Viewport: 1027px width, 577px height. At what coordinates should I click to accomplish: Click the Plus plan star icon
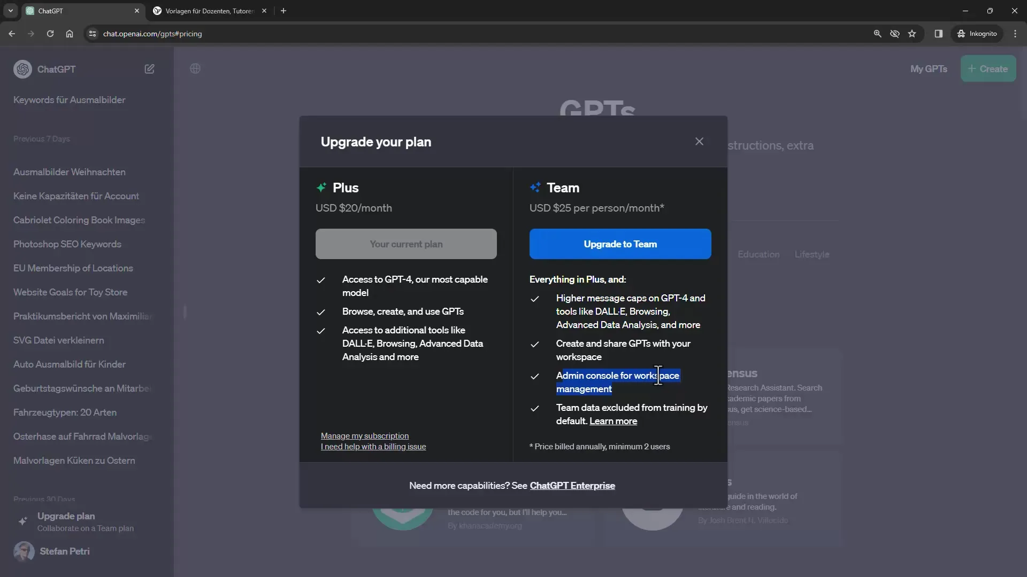tap(321, 186)
